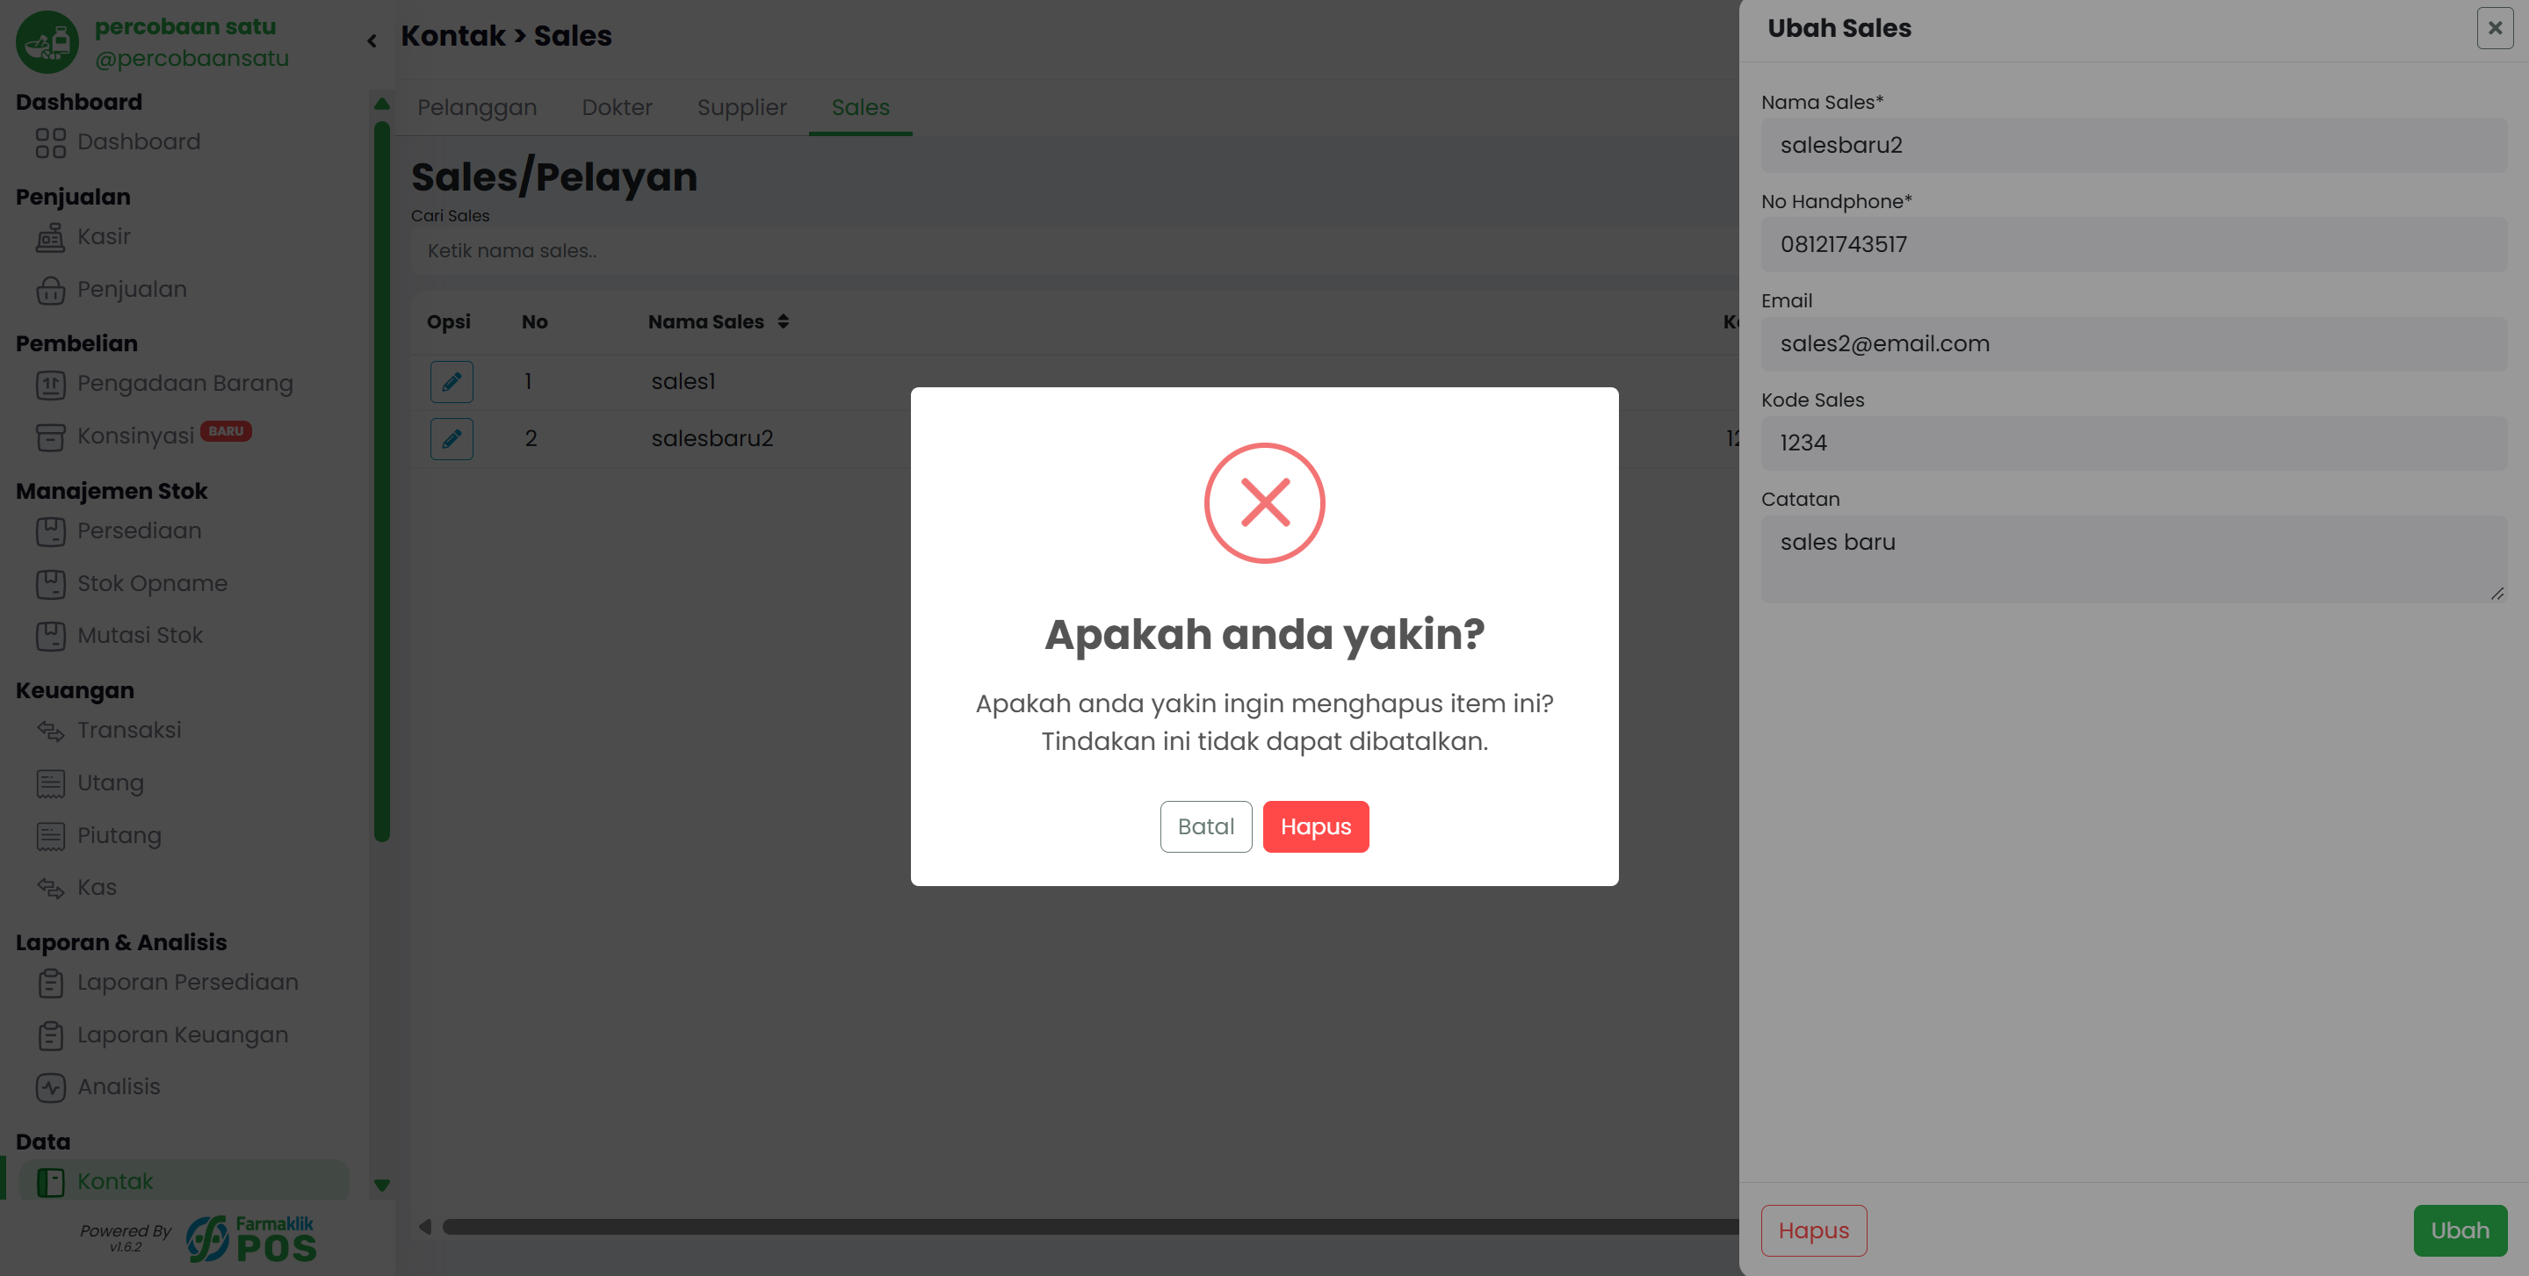The width and height of the screenshot is (2529, 1276).
Task: Sort table by Nama Sales arrow
Action: coord(783,322)
